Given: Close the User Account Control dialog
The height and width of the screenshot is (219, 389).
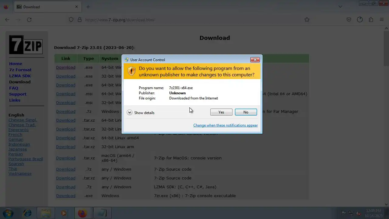Looking at the screenshot, I should [x=255, y=60].
